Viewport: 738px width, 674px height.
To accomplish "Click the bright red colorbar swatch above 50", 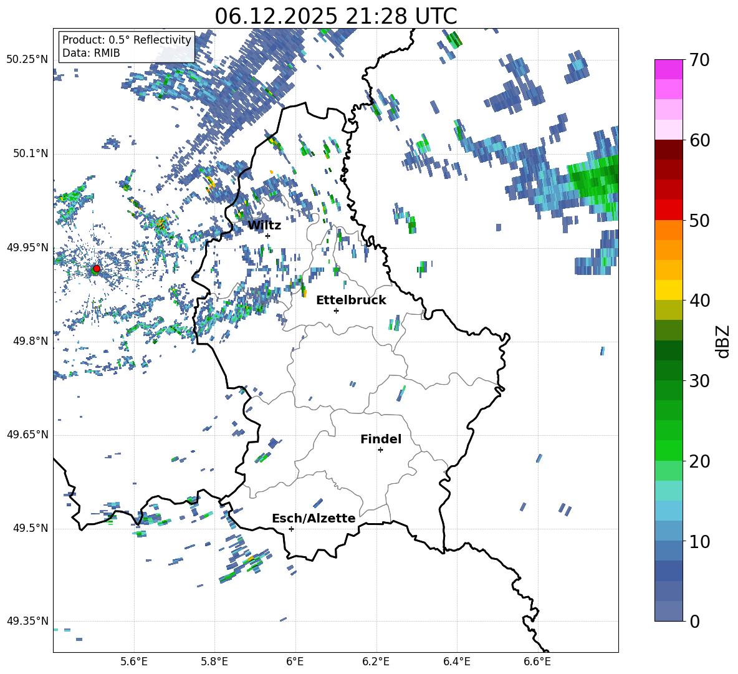I will pyautogui.click(x=668, y=210).
